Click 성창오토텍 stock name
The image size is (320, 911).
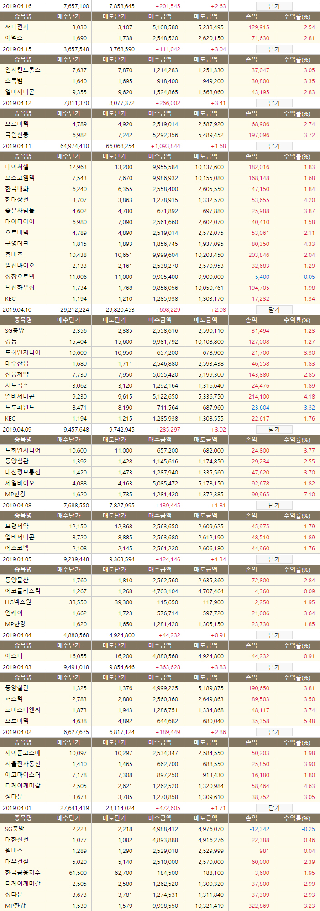[20, 277]
